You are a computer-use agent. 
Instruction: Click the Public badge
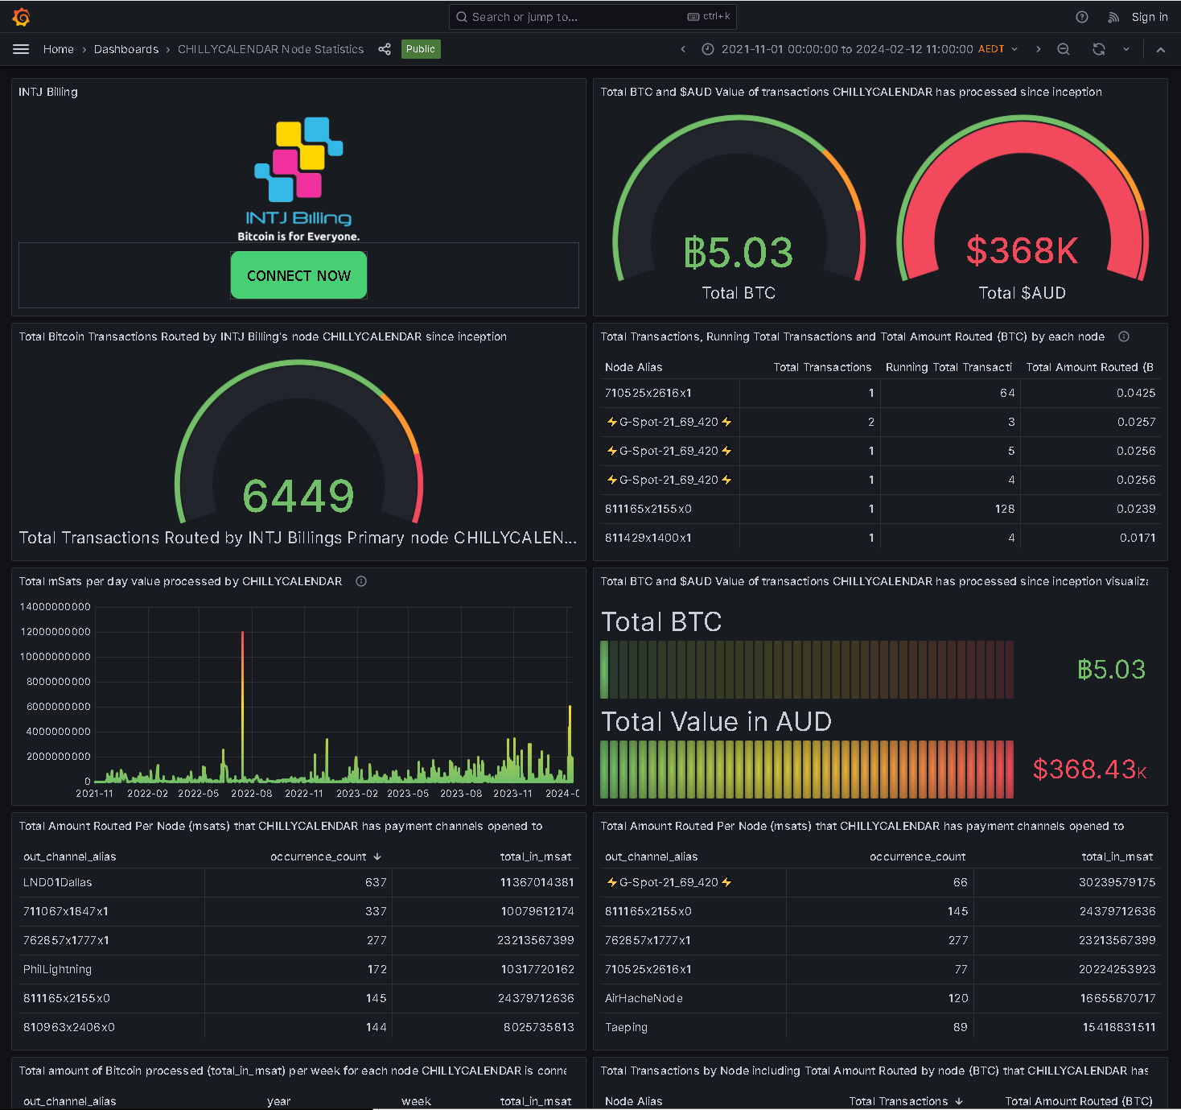(421, 49)
